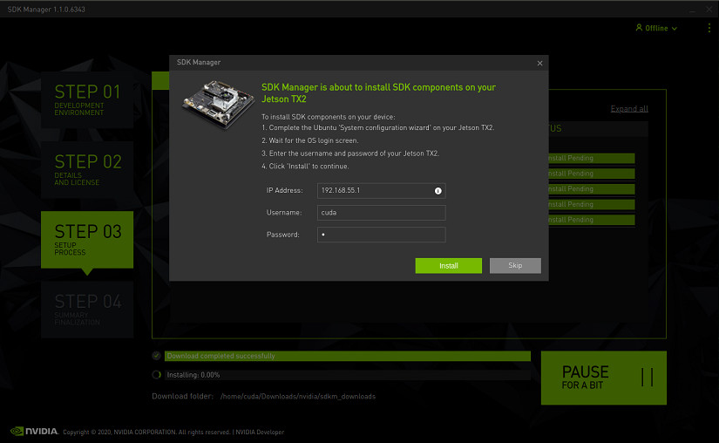This screenshot has height=443, width=719.
Task: Click the copyright NVIDIA Corporation text
Action: tap(146, 432)
